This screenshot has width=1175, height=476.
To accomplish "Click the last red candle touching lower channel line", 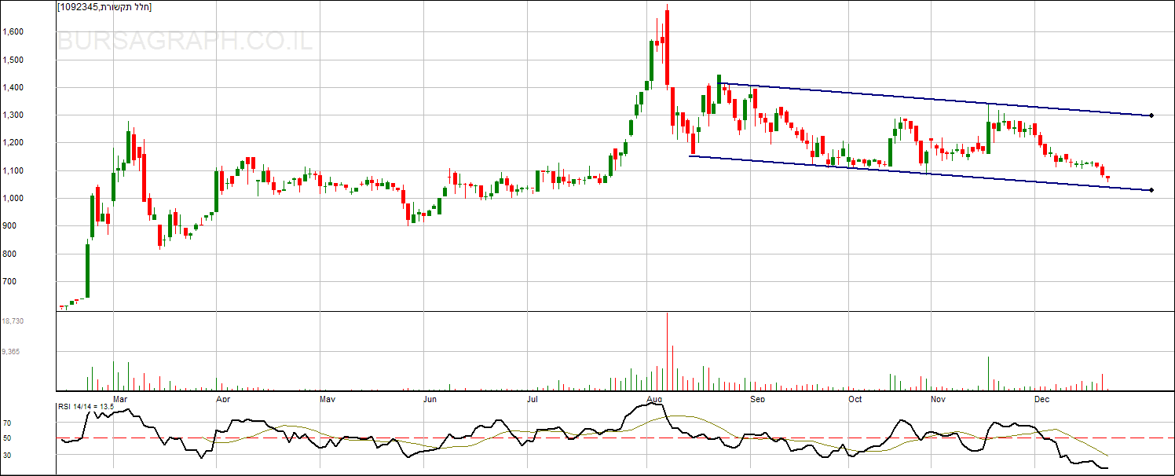I will point(1108,178).
